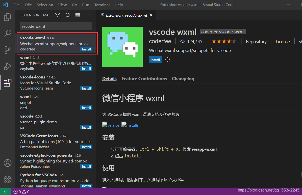The height and width of the screenshot is (195, 302).
Task: Select vscode 0.0.2 extension row
Action: (56, 122)
